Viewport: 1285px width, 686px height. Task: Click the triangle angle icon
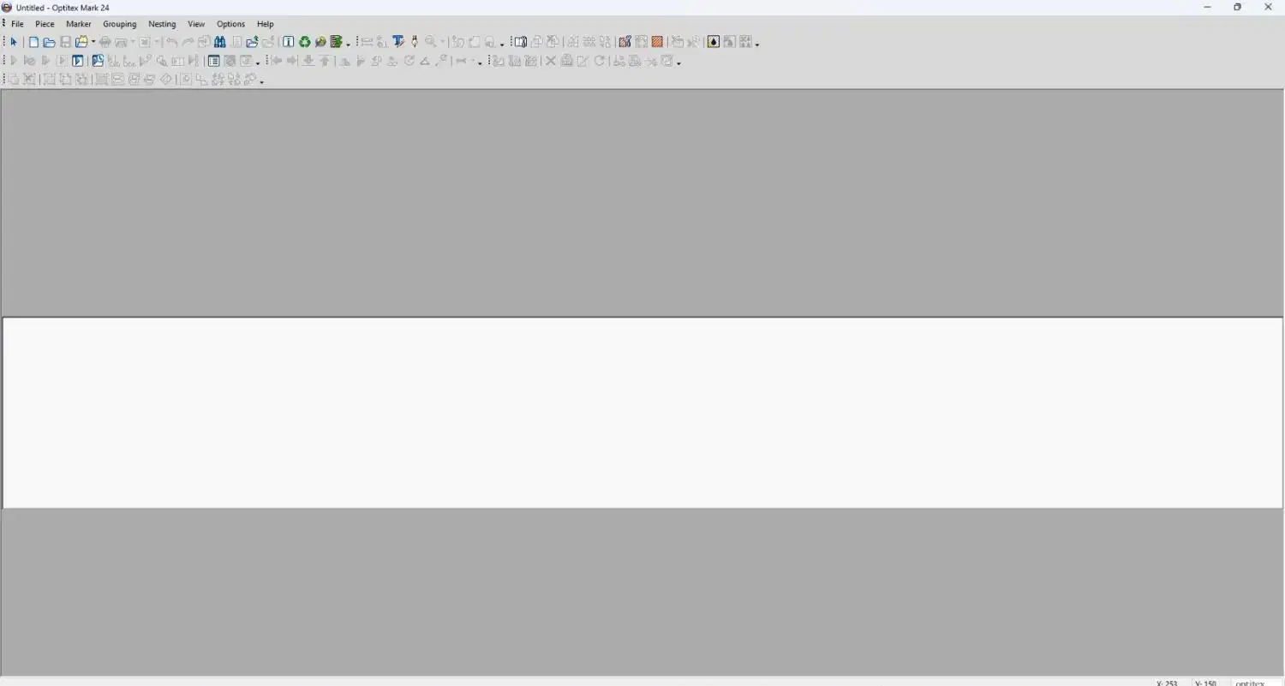[425, 61]
